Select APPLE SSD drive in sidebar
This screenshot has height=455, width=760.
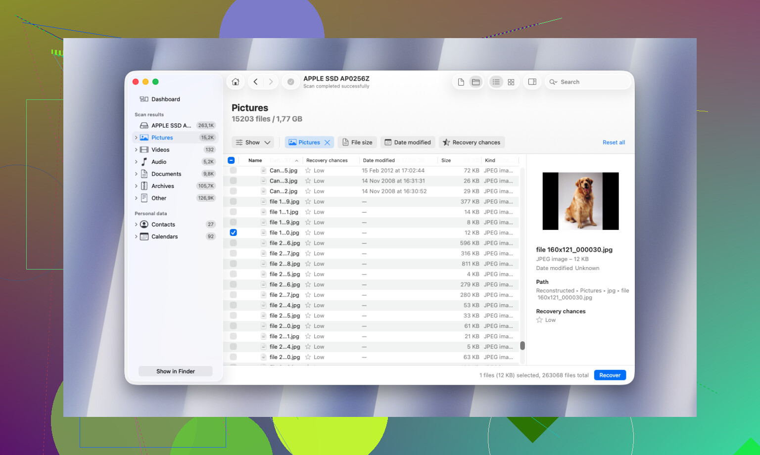click(x=176, y=125)
